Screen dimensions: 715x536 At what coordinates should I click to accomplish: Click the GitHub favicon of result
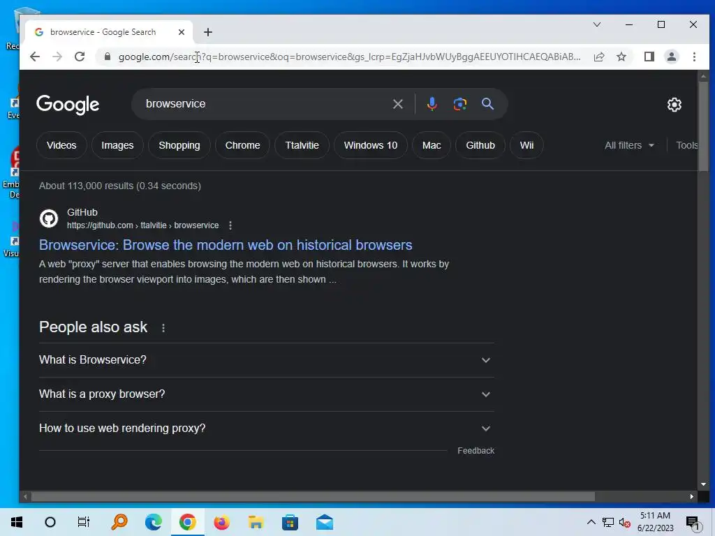[49, 218]
